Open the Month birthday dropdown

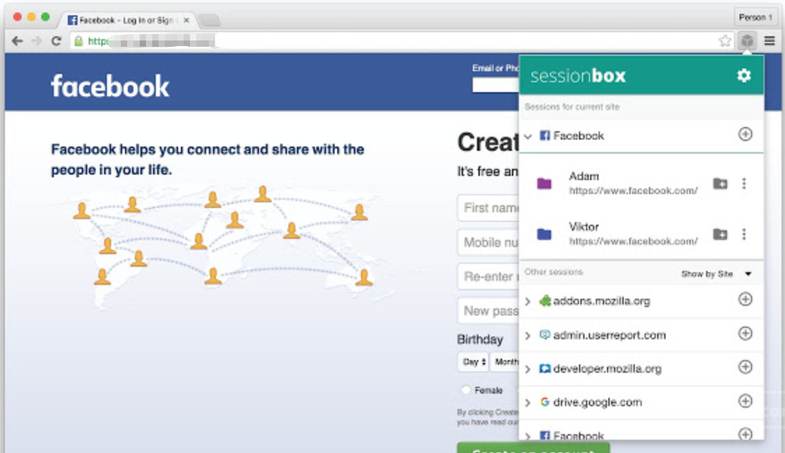tap(505, 362)
